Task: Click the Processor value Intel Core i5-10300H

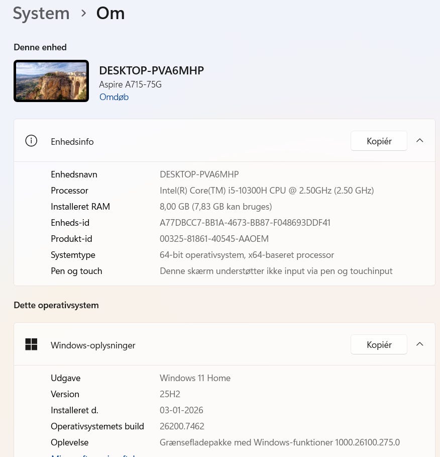Action: 266,191
